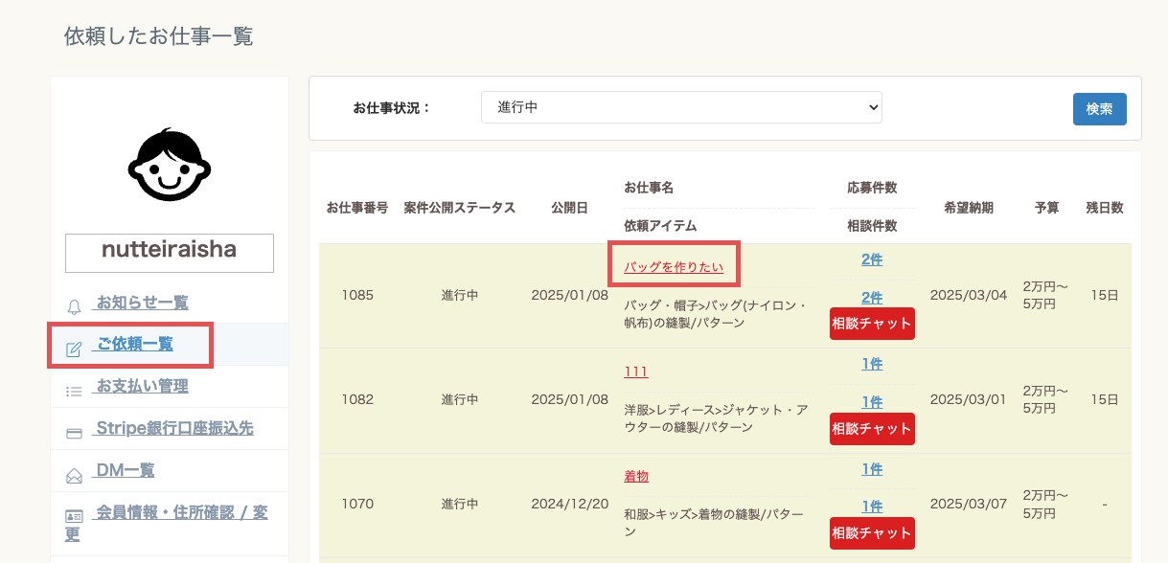The height and width of the screenshot is (563, 1168).
Task: Click the item text 和服>キッズ>着物の縫製
Action: tap(714, 523)
